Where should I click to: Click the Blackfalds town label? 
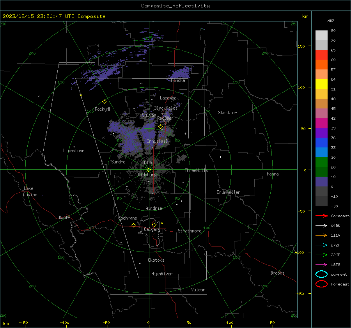166,108
